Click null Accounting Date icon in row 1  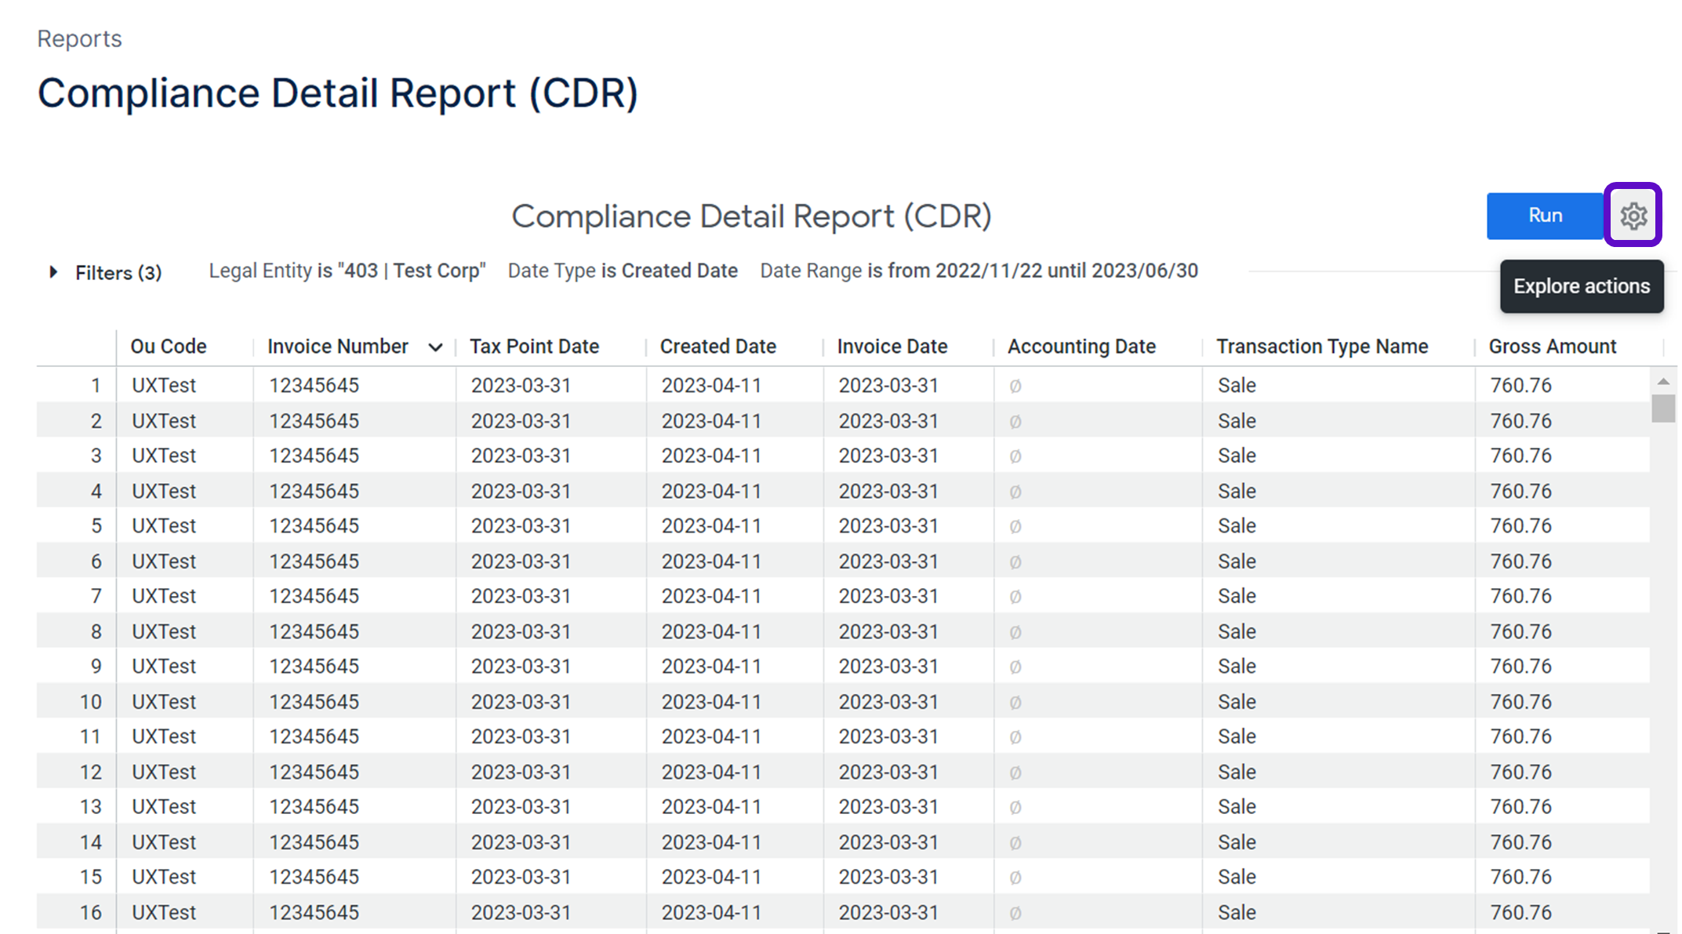(x=1015, y=386)
